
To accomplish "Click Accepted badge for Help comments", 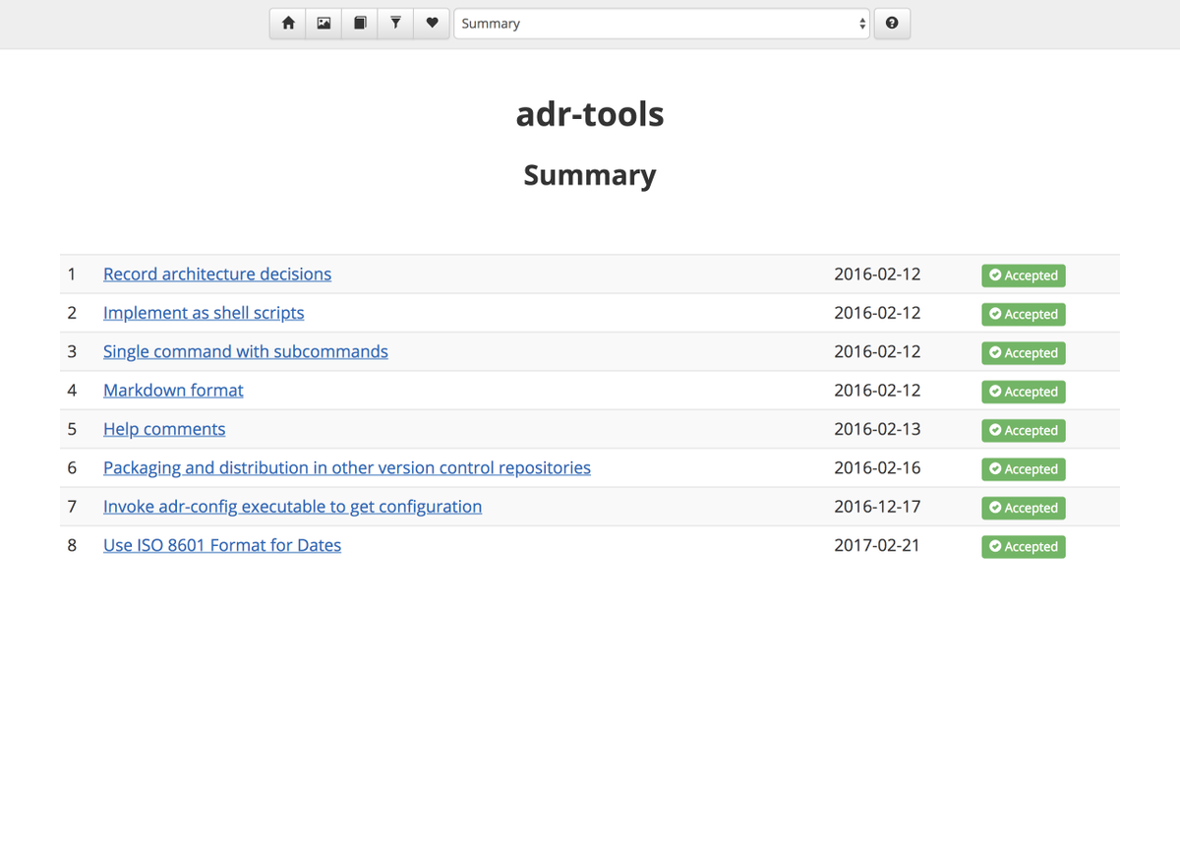I will click(x=1023, y=430).
